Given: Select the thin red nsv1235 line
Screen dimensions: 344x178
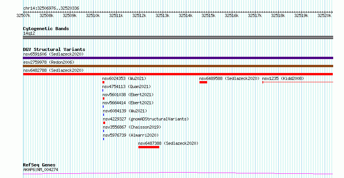Looking at the screenshot, I should 298,82.
